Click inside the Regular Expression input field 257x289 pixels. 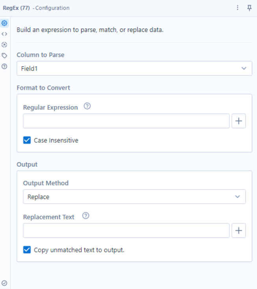126,121
